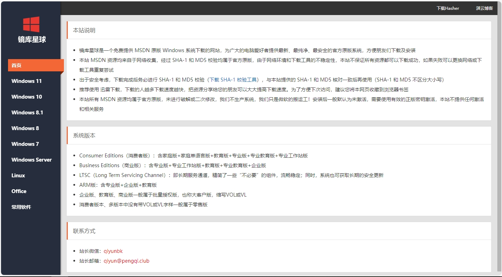Click the qiyunbk WeChat contact link
Viewport: 502px width, 277px height.
tap(112, 251)
